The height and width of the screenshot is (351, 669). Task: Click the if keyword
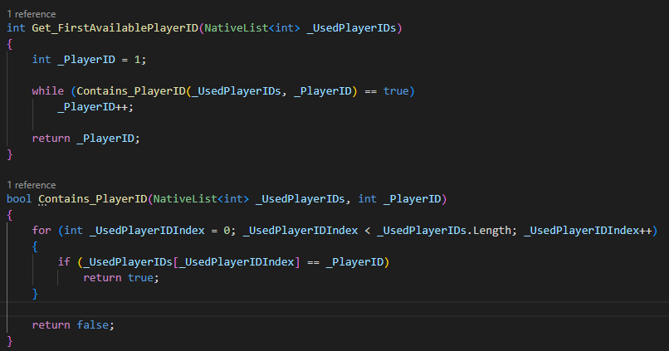(64, 262)
